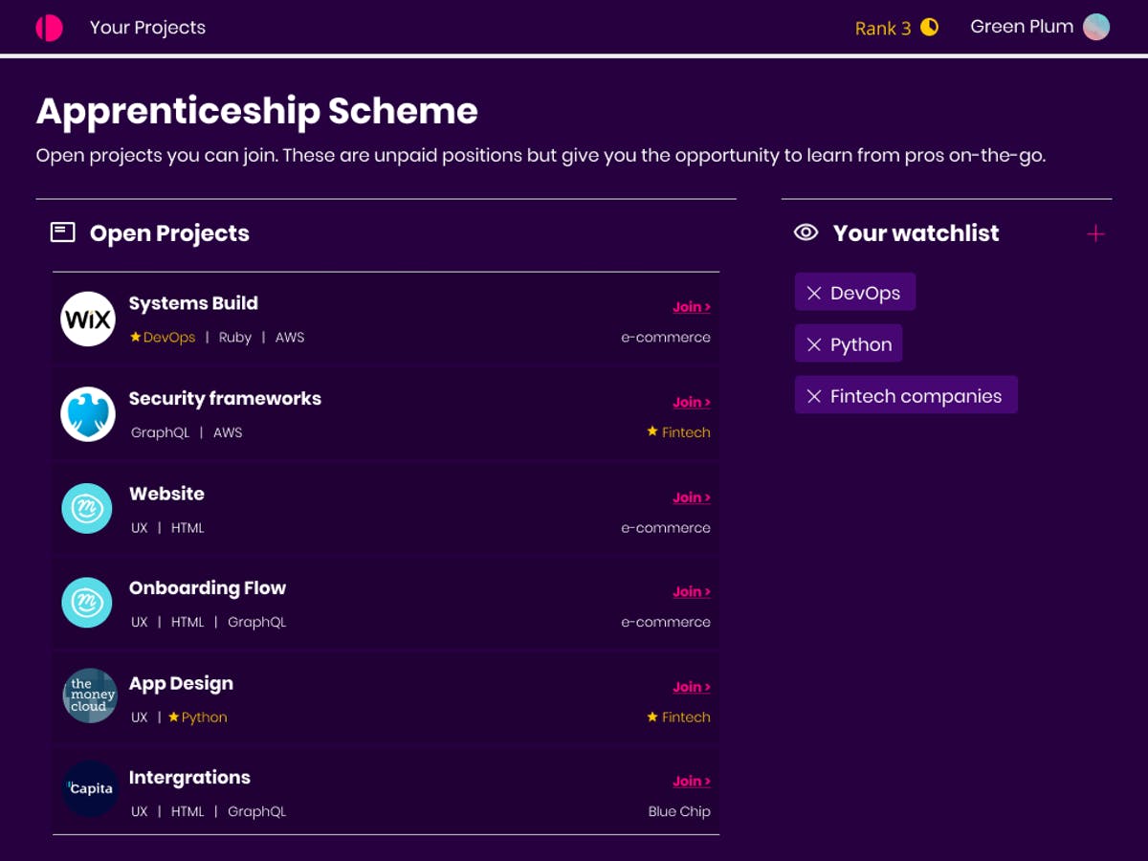This screenshot has width=1148, height=861.
Task: Click the Capita company logo
Action: point(90,788)
